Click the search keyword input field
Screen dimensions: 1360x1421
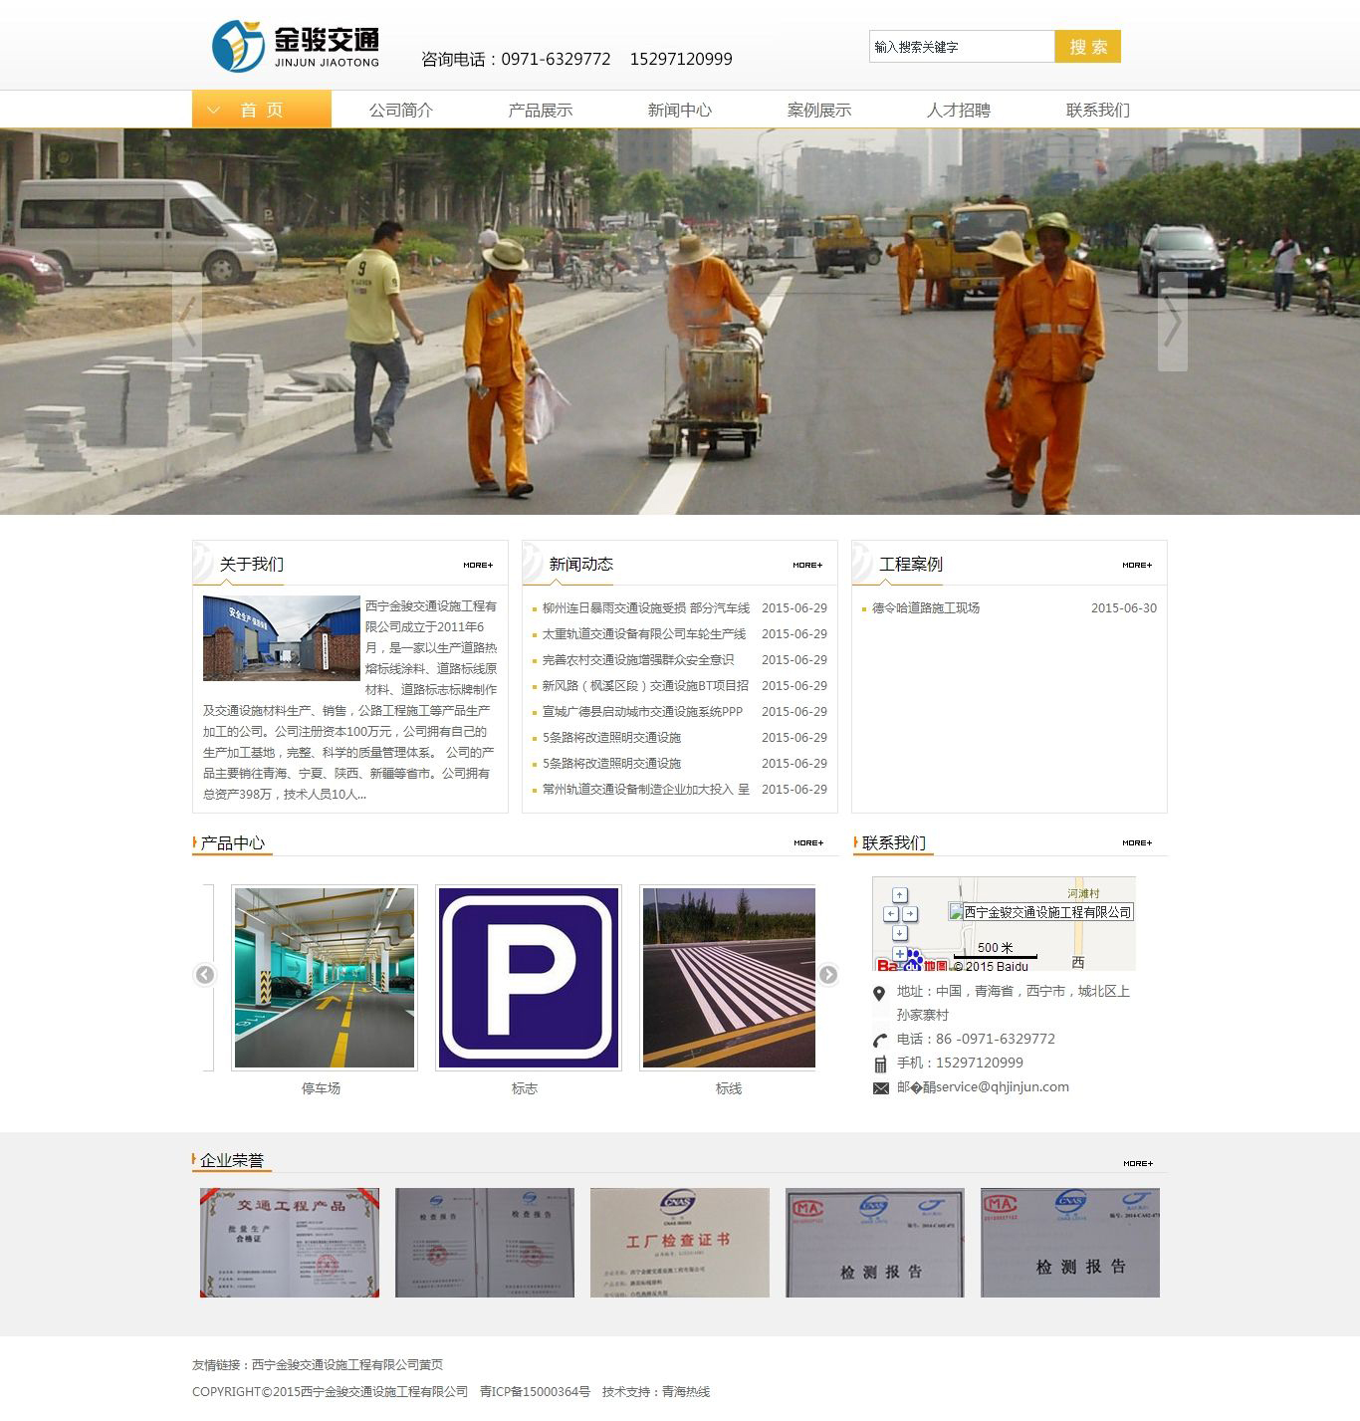click(x=961, y=47)
